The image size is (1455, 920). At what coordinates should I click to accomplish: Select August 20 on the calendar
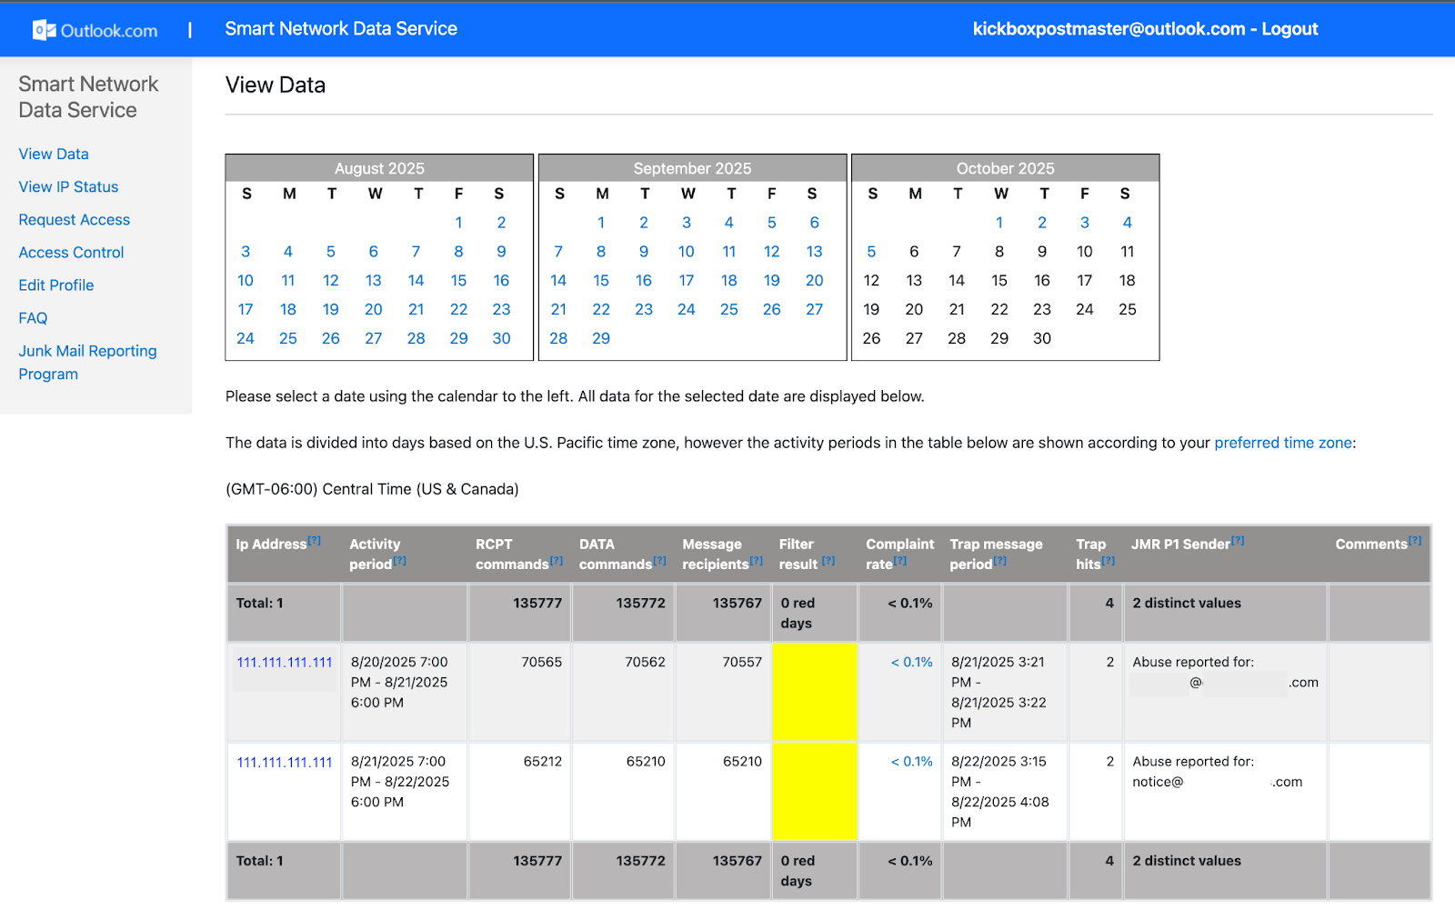click(373, 309)
